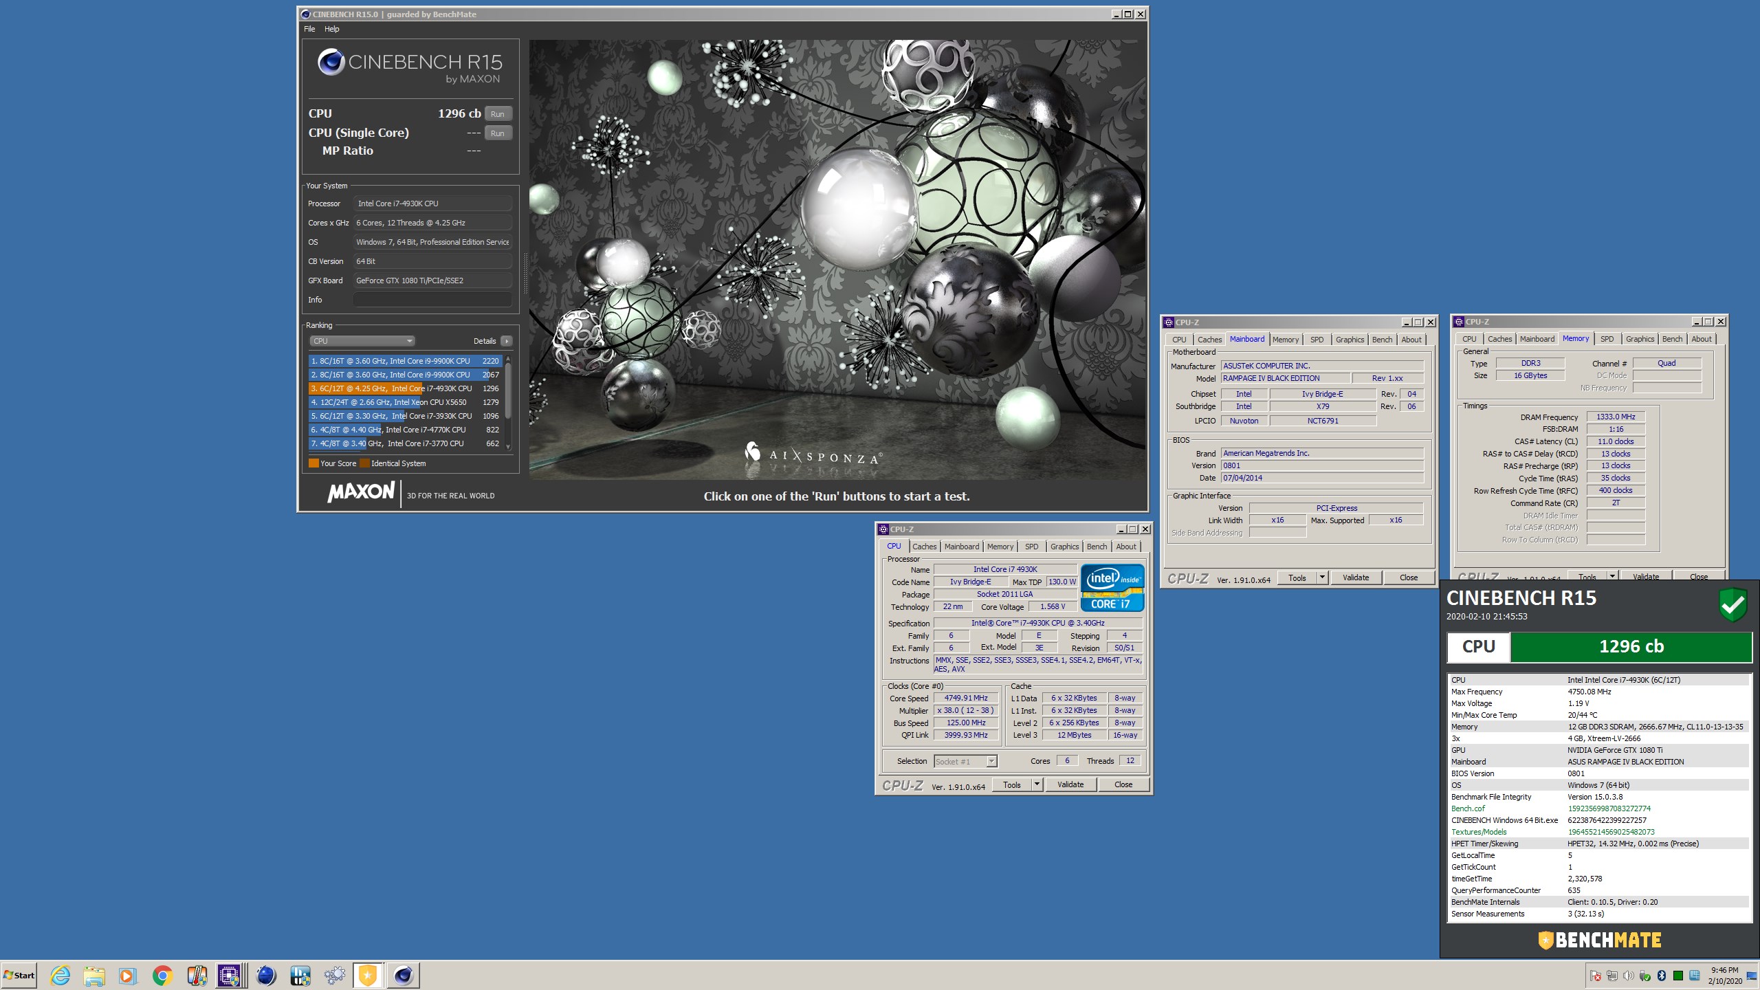Screen dimensions: 1760x990
Task: Select the i7-4770K 822 ranking row
Action: pos(406,430)
